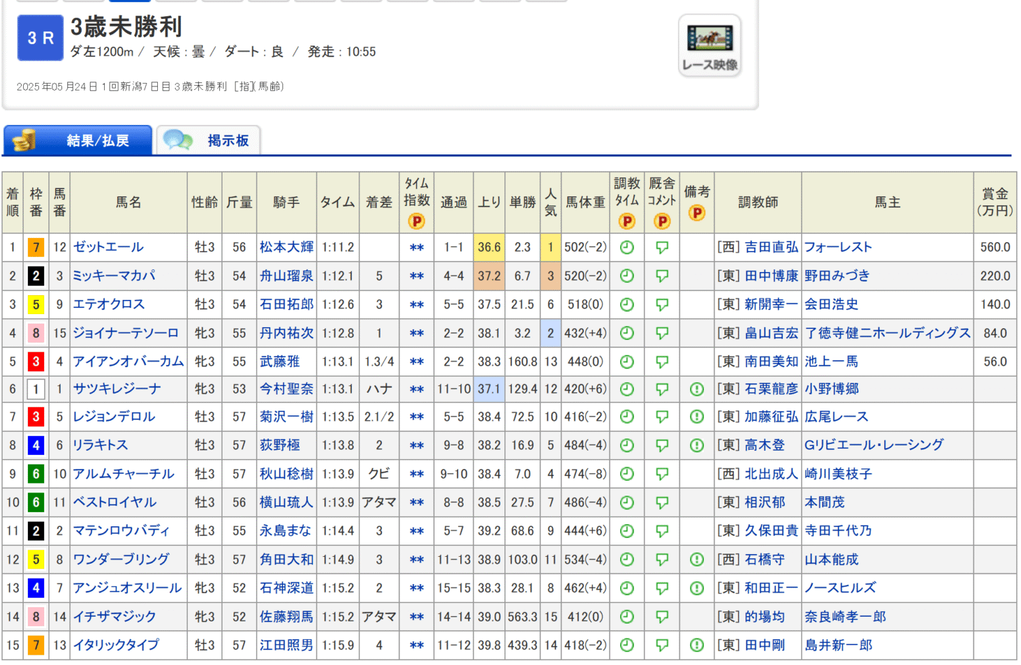Open horse page for ゼットエール
The width and height of the screenshot is (1021, 665).
click(x=108, y=248)
